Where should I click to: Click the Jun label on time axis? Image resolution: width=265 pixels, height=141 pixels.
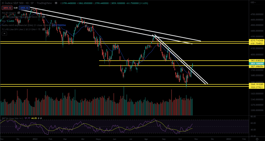114,139
